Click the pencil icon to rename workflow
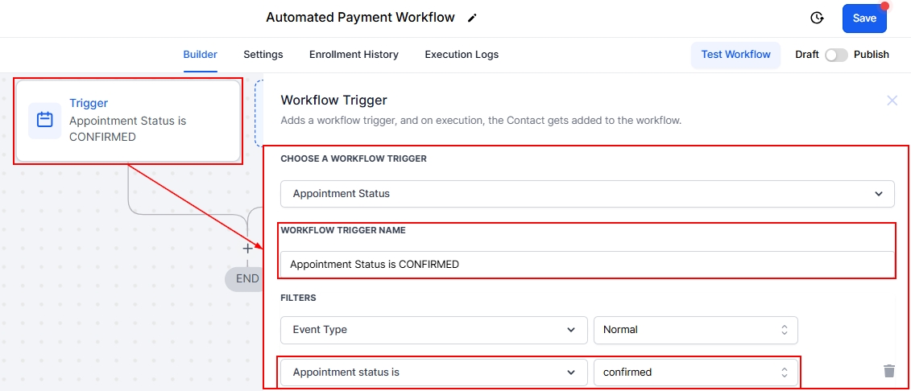 tap(472, 18)
